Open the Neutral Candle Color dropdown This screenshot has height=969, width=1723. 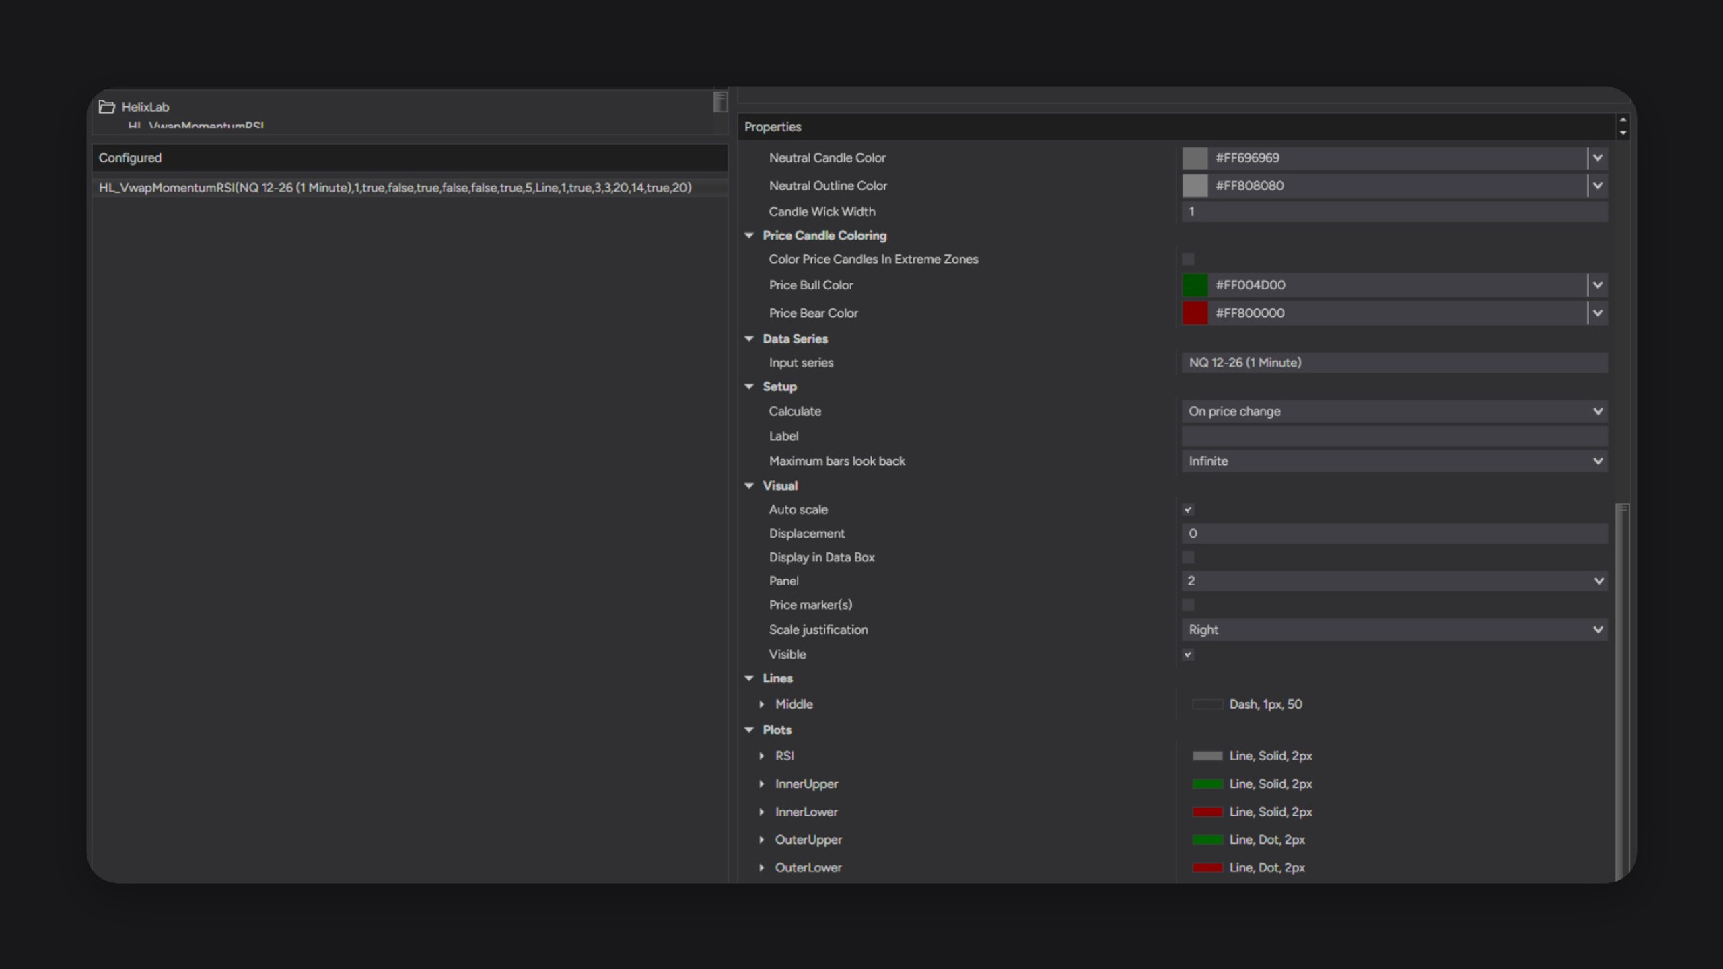(x=1598, y=158)
